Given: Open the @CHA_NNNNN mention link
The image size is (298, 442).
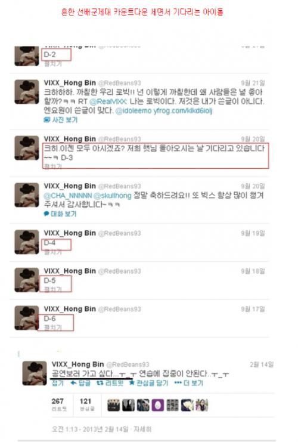Looking at the screenshot, I should [x=68, y=195].
